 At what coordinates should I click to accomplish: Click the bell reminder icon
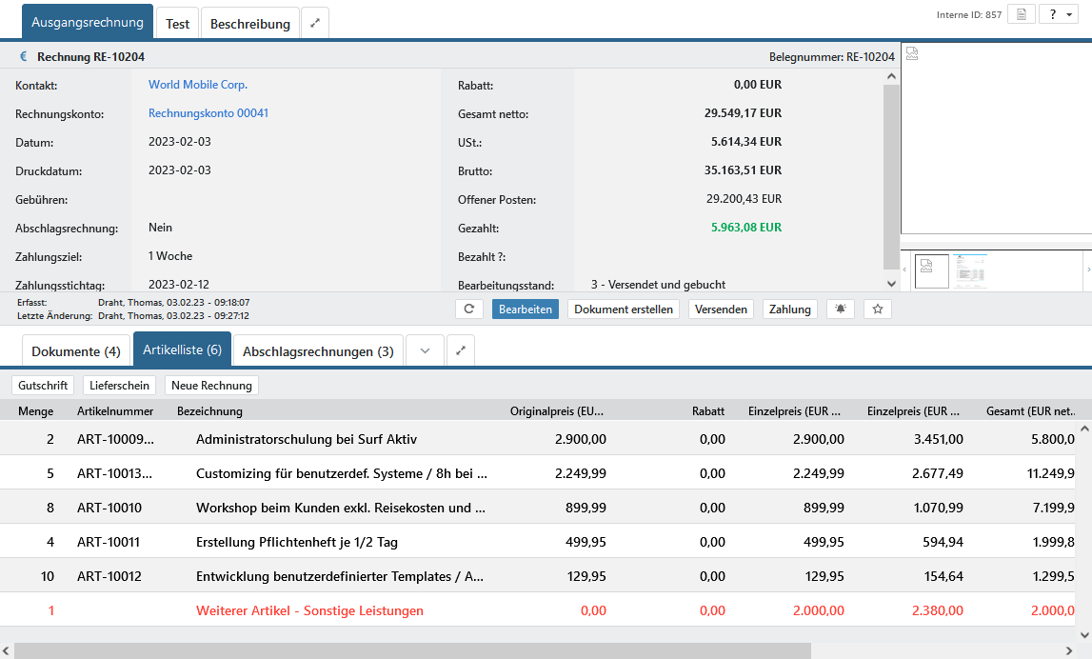(x=840, y=310)
